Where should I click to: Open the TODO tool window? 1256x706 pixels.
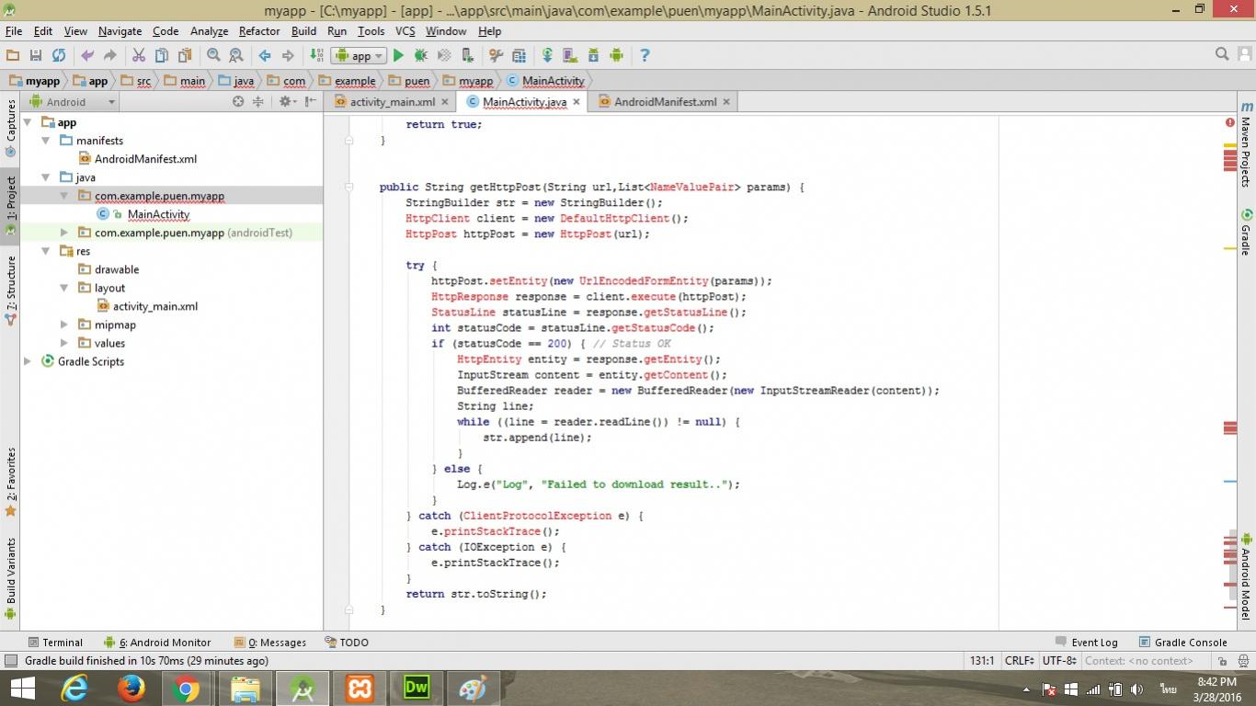(x=347, y=643)
